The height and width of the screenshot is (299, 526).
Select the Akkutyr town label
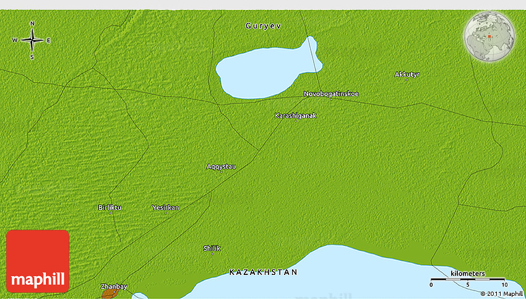click(x=407, y=74)
